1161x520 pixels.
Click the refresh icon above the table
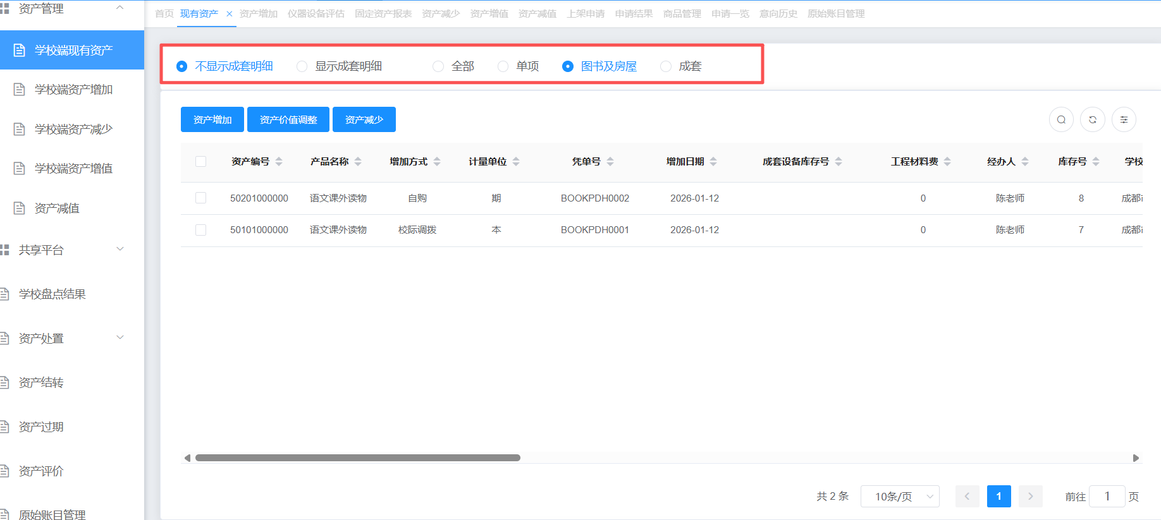(x=1092, y=119)
